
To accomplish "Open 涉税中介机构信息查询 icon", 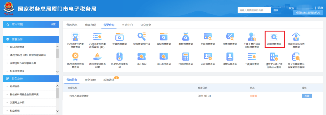I will click(x=296, y=37).
